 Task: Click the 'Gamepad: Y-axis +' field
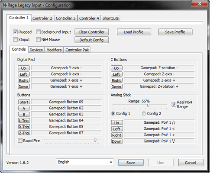(66, 86)
